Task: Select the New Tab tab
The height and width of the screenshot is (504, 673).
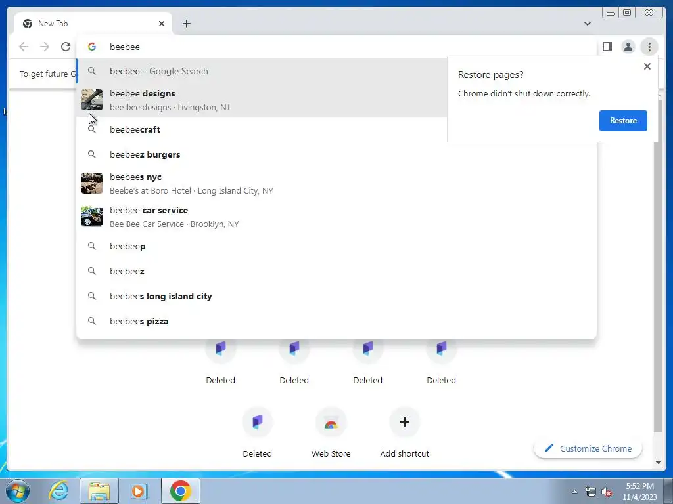Action: (x=93, y=24)
